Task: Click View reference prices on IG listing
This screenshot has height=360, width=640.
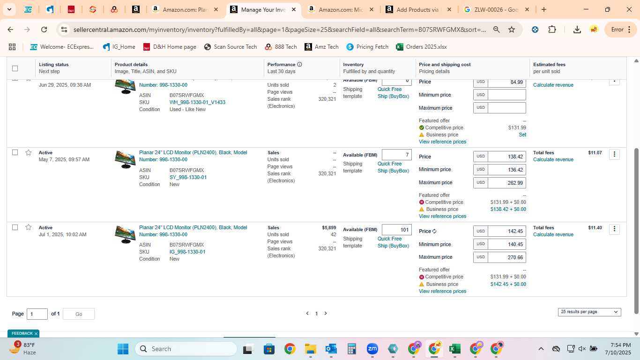Action: click(442, 291)
